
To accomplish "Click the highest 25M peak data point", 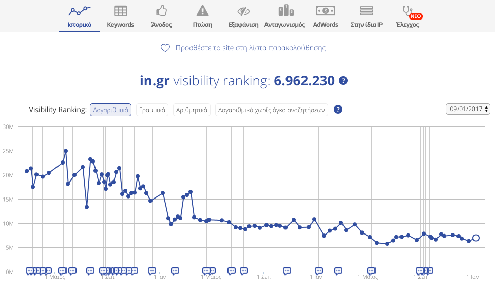I will click(x=66, y=151).
